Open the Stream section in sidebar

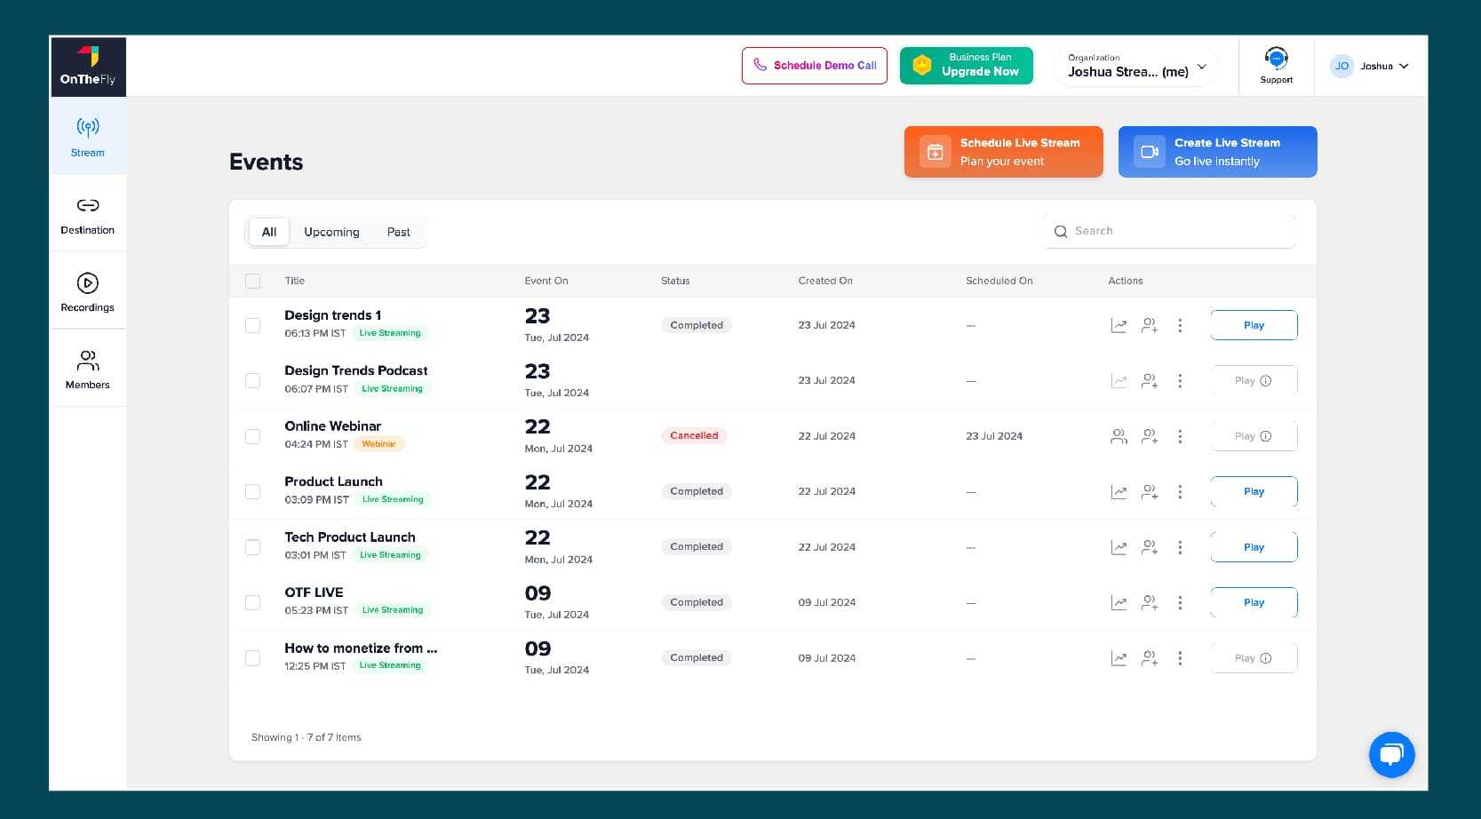(87, 136)
